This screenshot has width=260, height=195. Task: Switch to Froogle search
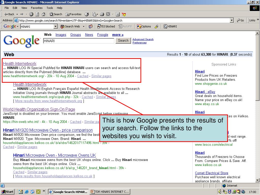click(103, 35)
